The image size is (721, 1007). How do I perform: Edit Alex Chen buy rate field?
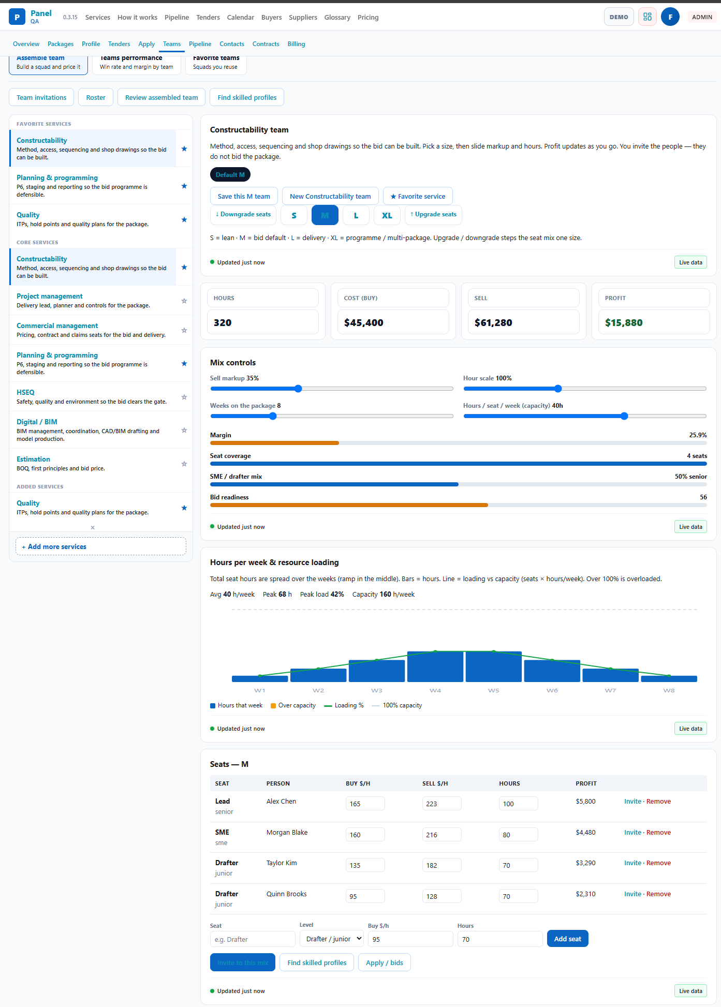[365, 804]
